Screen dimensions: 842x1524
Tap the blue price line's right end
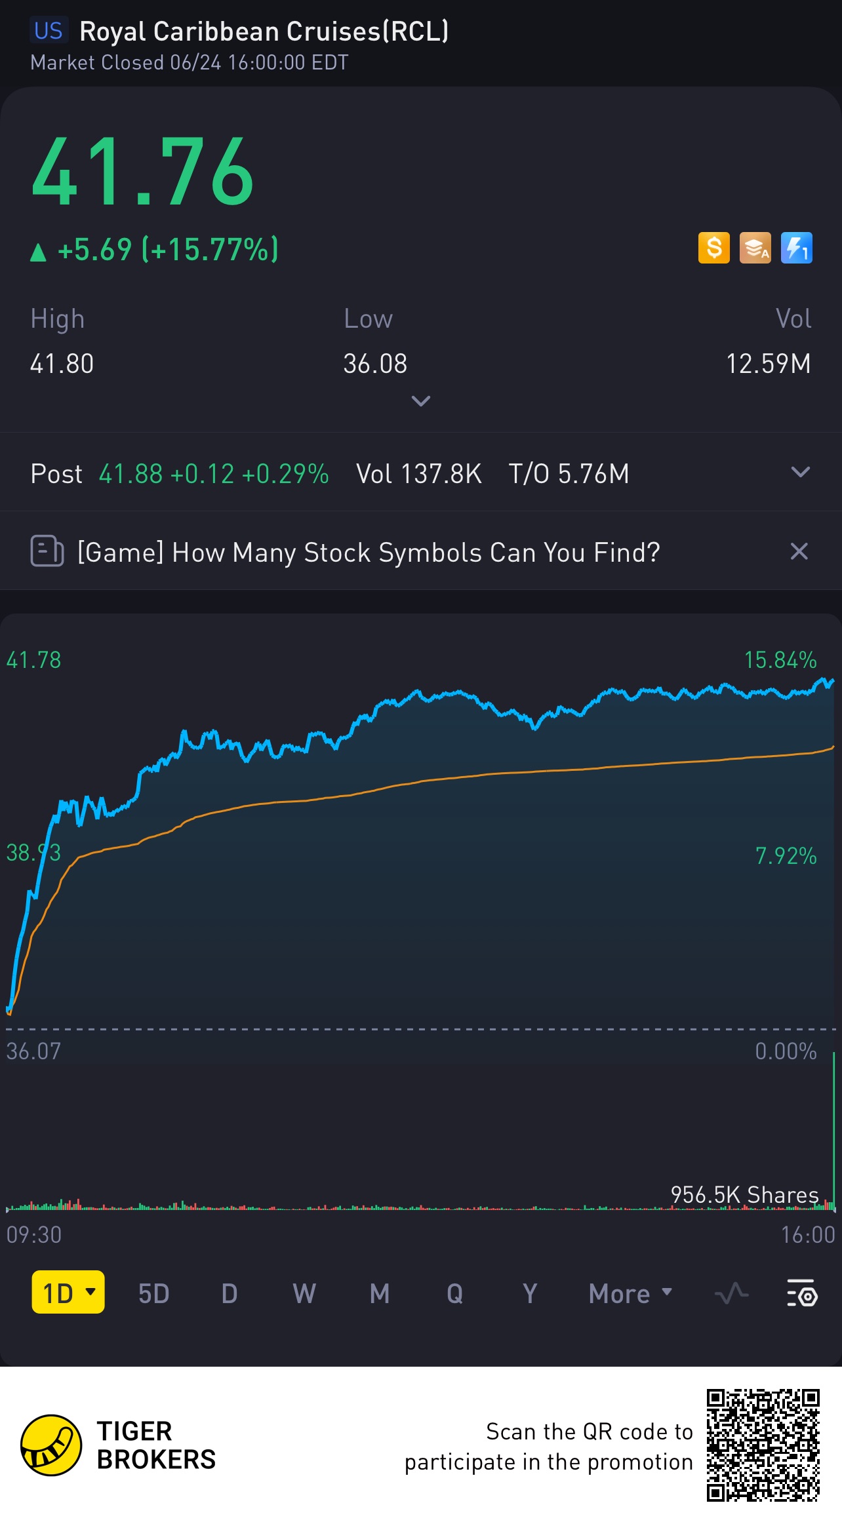[832, 682]
